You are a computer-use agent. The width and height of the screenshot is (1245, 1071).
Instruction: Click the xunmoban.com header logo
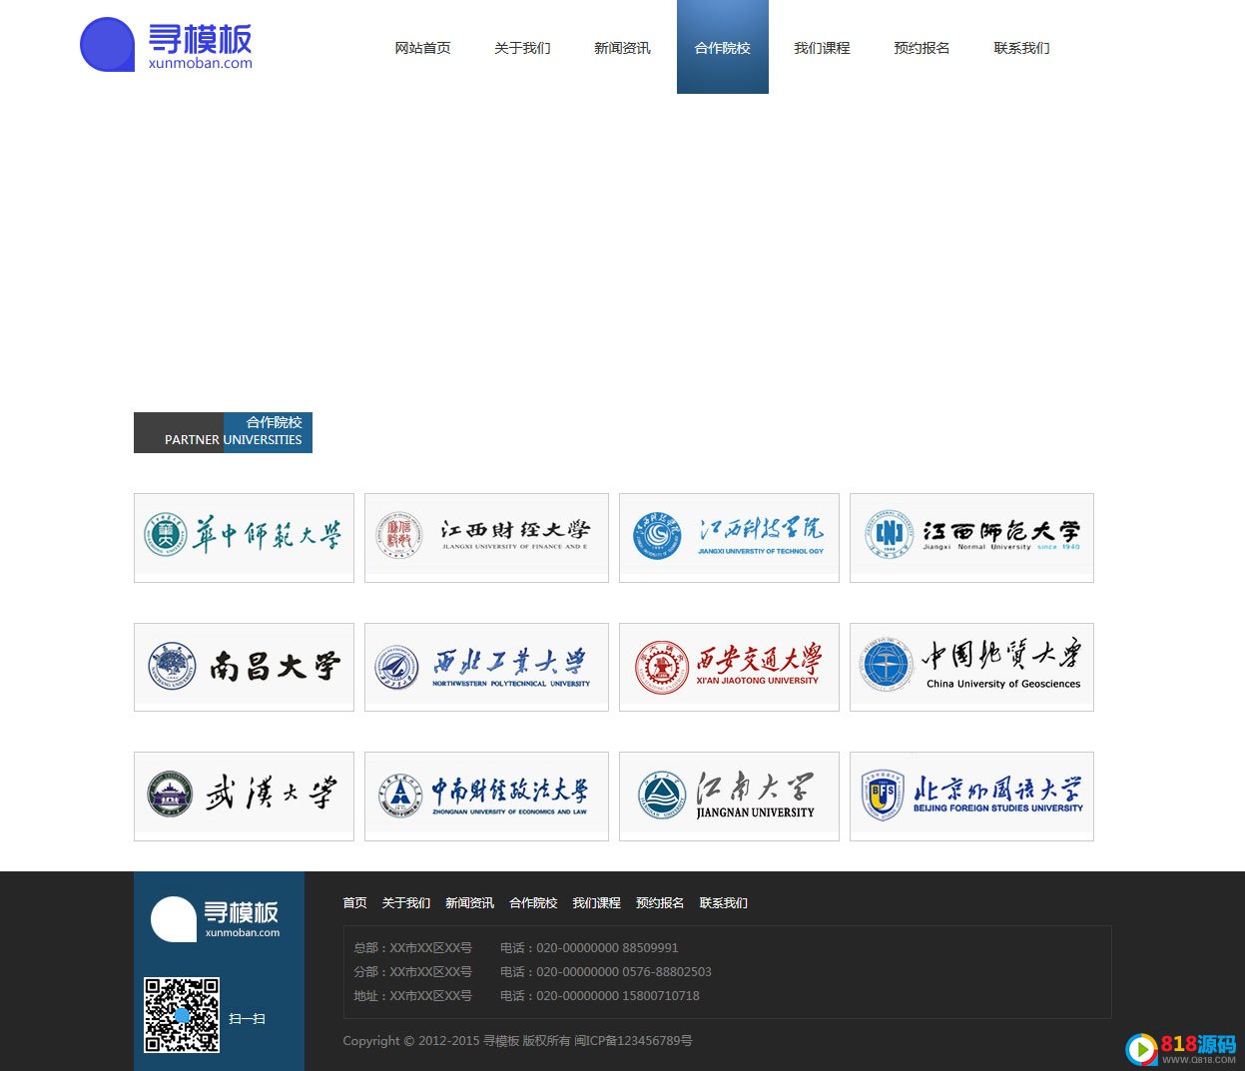pyautogui.click(x=166, y=46)
